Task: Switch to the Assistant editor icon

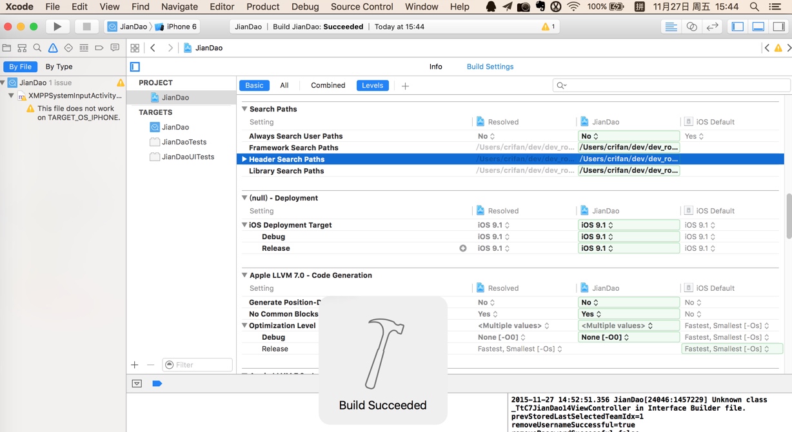Action: click(x=691, y=26)
